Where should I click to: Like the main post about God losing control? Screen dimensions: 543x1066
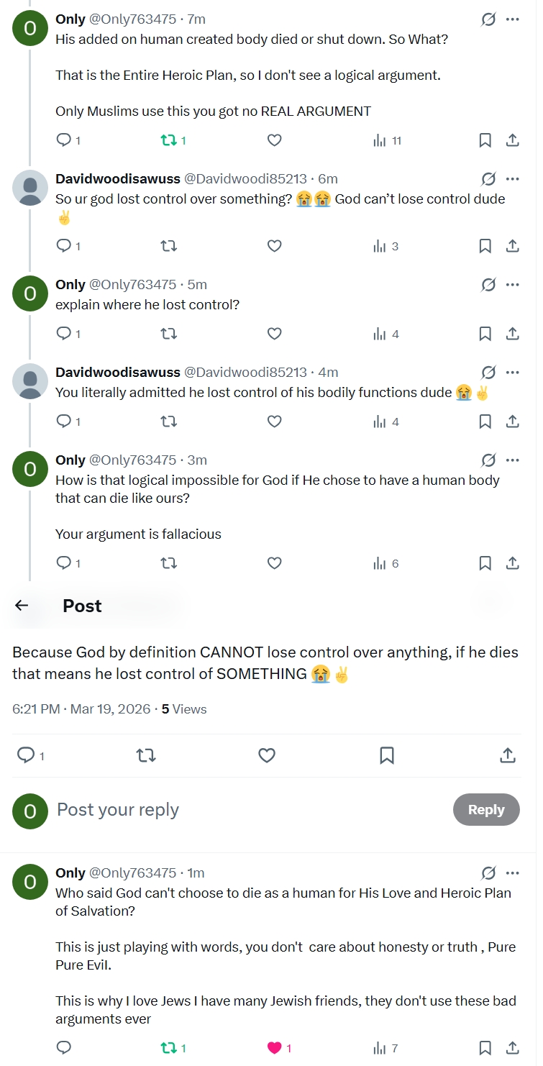pos(267,755)
